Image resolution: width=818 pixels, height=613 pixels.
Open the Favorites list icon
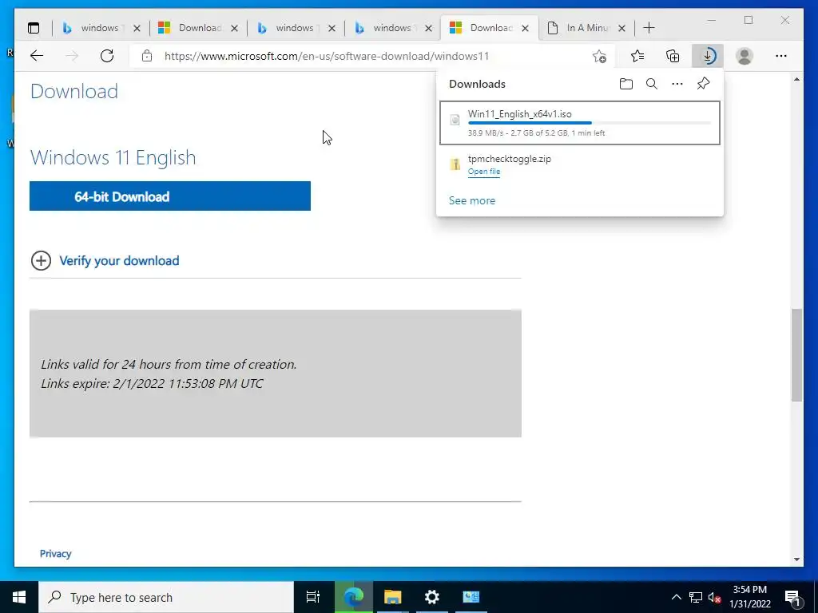point(637,56)
